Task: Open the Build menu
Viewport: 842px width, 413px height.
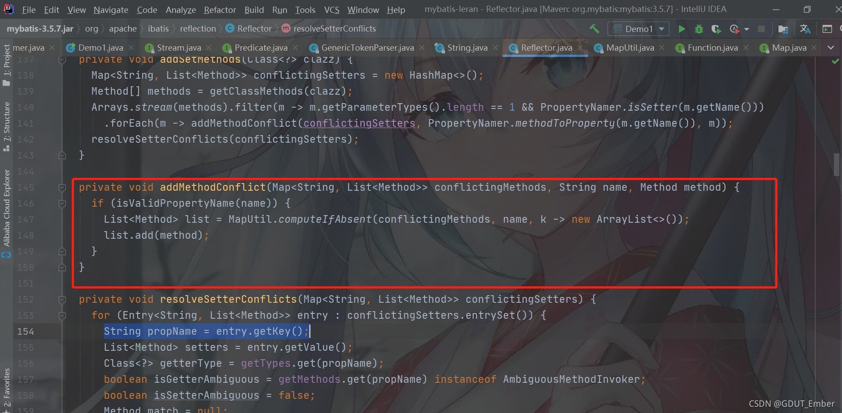Action: tap(254, 10)
